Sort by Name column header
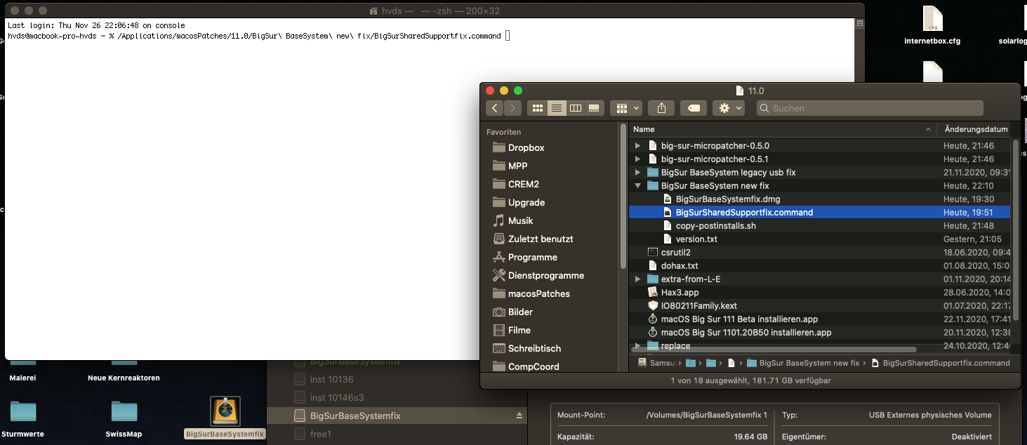Screen dimensions: 1027x445 coord(783,129)
